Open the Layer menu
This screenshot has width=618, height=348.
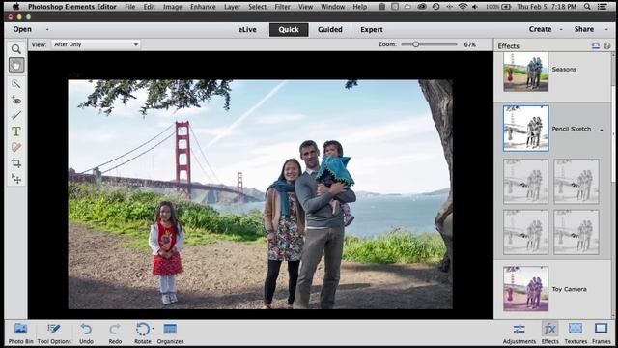(232, 7)
